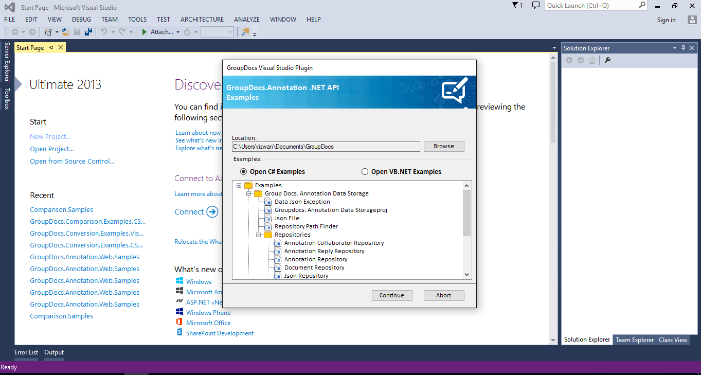Close the Start Page tab
Screen dimensions: 701x375
click(61, 47)
